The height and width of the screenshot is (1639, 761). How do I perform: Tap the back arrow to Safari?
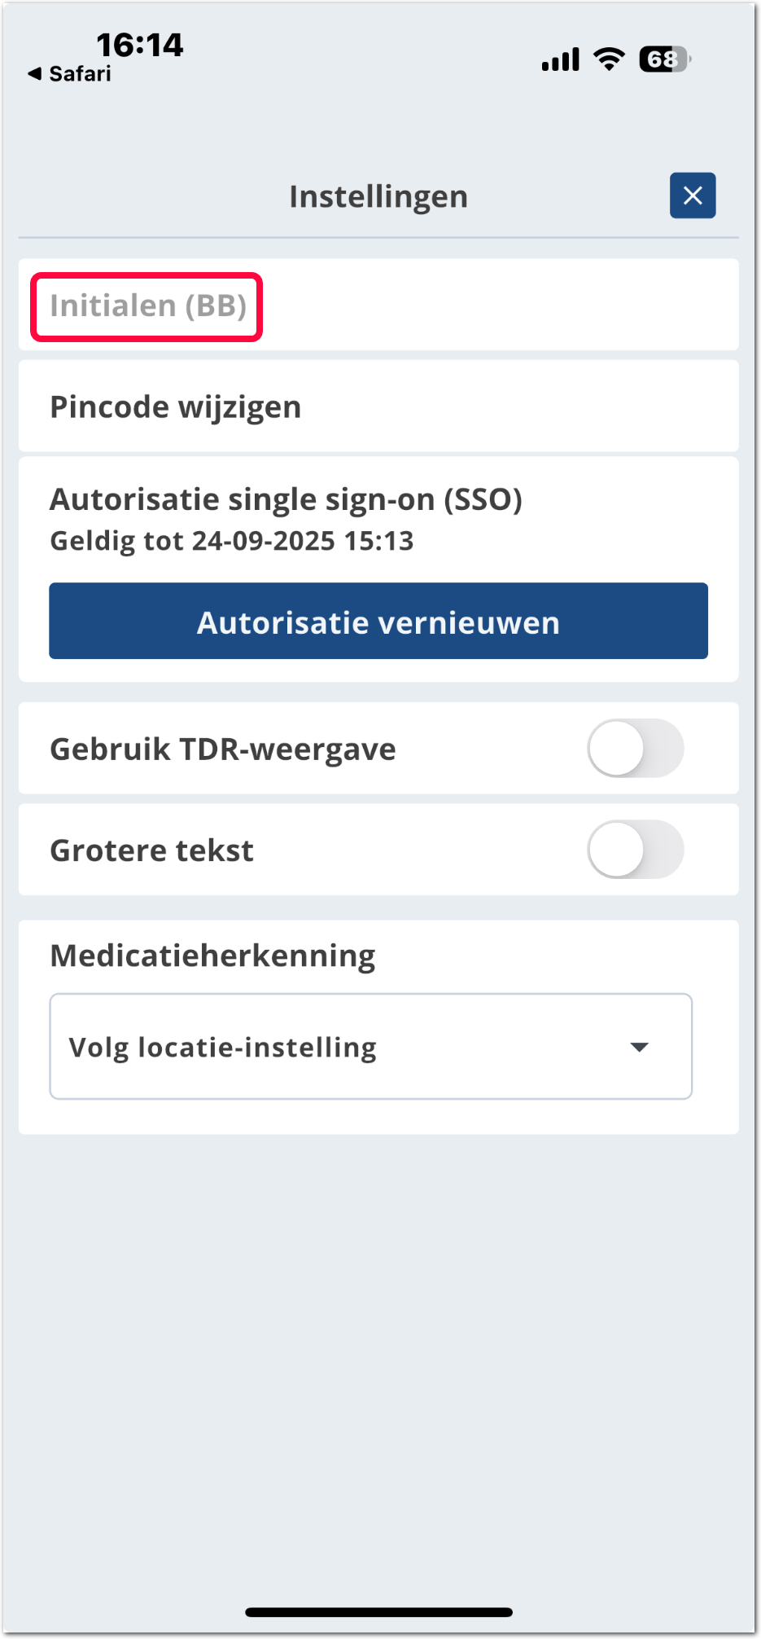(35, 74)
